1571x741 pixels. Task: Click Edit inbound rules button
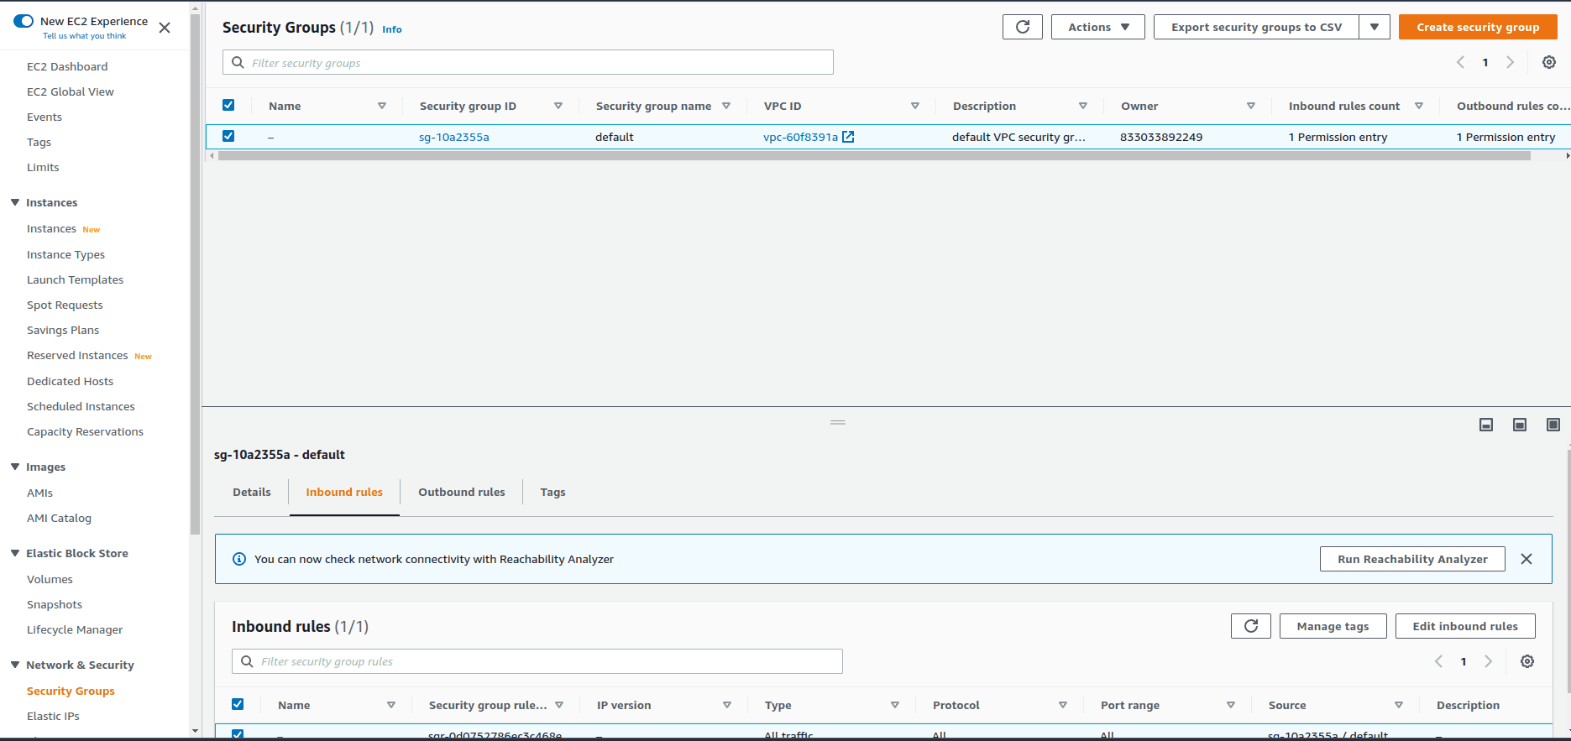(x=1465, y=626)
